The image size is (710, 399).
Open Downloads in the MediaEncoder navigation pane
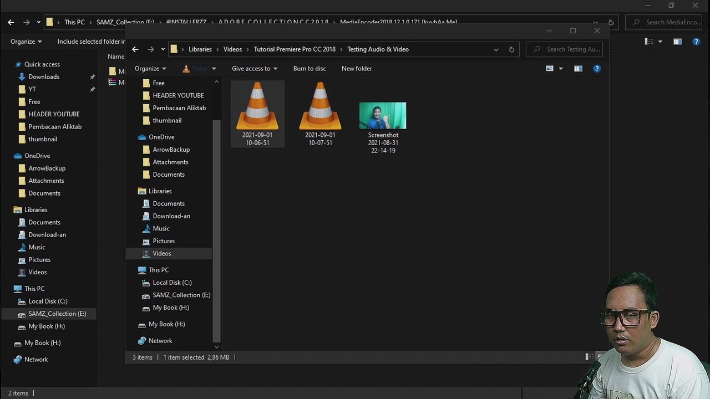coord(44,77)
